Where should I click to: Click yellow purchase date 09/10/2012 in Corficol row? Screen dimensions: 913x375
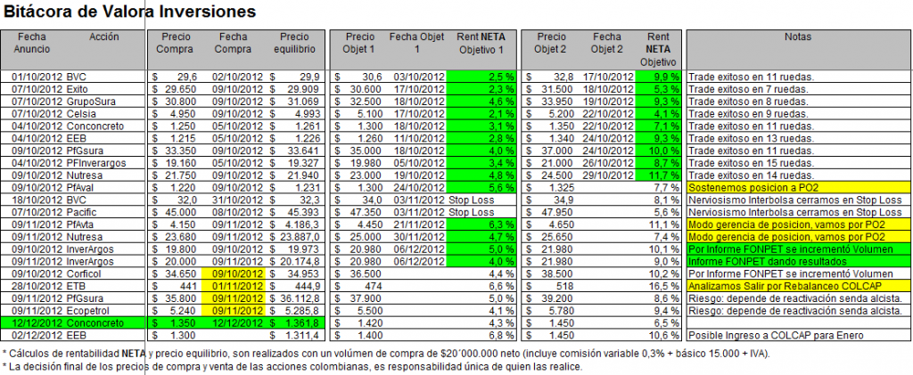click(234, 273)
